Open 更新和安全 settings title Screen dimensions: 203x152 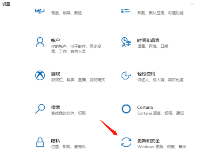click(x=148, y=141)
